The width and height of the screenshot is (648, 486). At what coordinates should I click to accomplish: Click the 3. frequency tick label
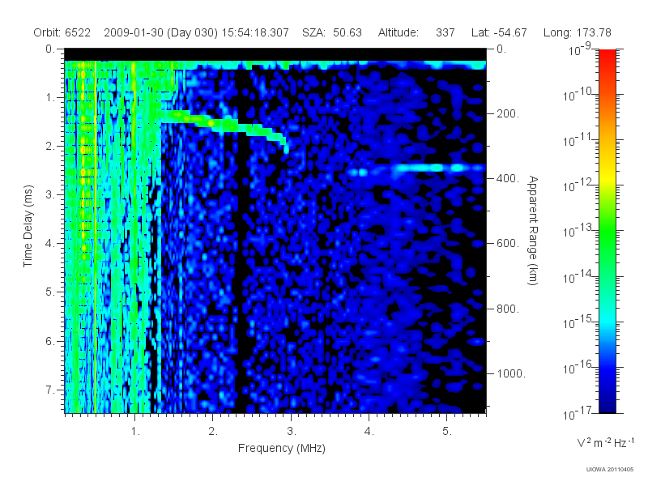pos(292,432)
